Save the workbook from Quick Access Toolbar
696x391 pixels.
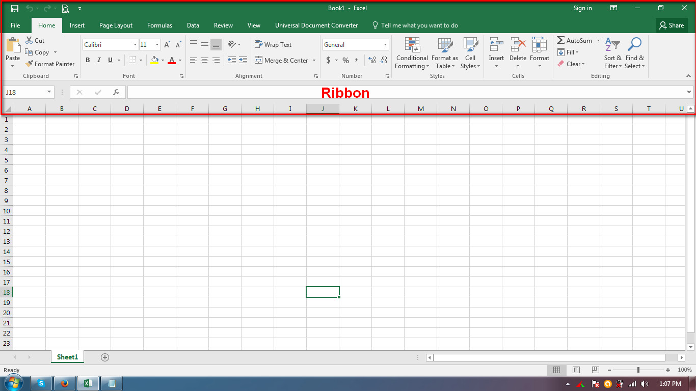pyautogui.click(x=15, y=8)
